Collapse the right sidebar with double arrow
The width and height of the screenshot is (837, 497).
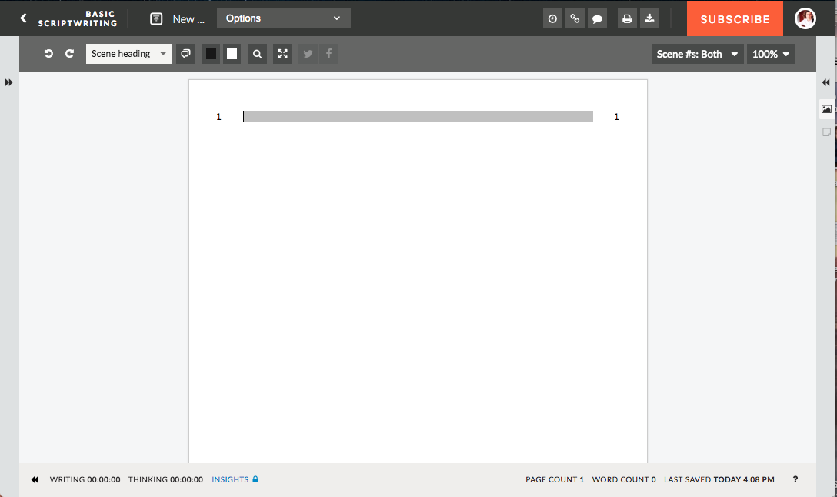[826, 82]
